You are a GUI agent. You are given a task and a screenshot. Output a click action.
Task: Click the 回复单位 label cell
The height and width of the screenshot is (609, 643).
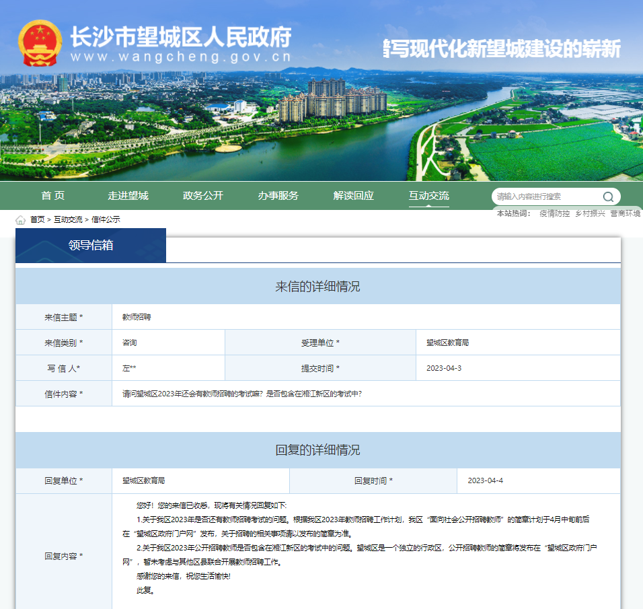tap(64, 480)
